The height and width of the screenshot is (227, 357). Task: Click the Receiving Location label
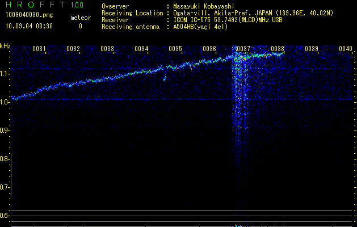(132, 13)
